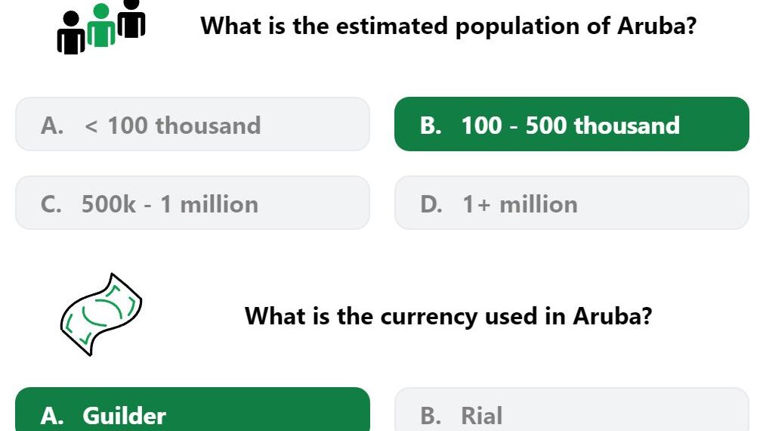Click the right black person figure
This screenshot has width=760, height=431.
coord(131,19)
